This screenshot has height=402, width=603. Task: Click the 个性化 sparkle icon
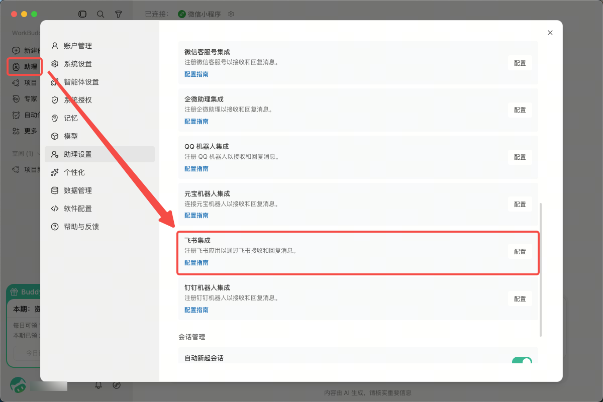coord(55,172)
